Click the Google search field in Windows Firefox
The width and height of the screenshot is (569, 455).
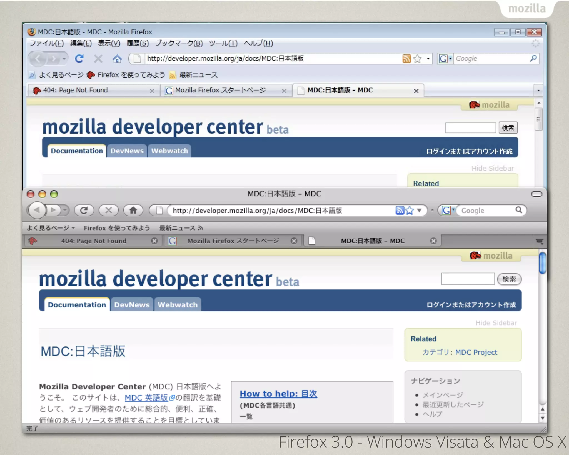(x=491, y=59)
